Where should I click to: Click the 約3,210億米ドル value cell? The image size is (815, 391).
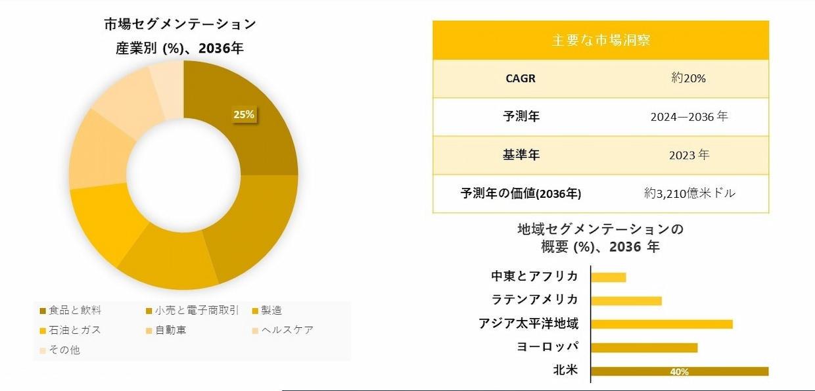[689, 194]
